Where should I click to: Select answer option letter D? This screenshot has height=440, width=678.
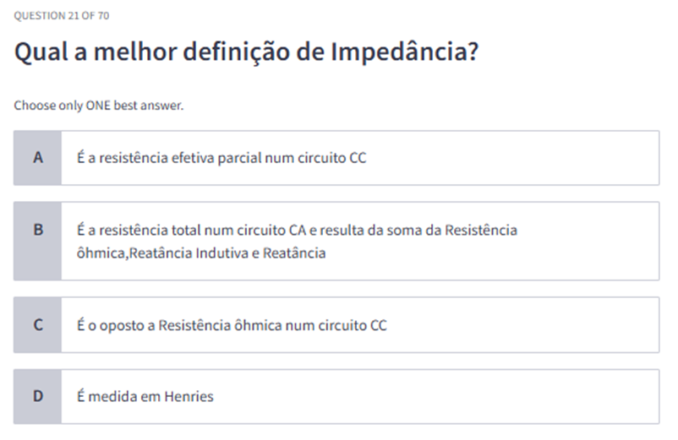point(37,396)
